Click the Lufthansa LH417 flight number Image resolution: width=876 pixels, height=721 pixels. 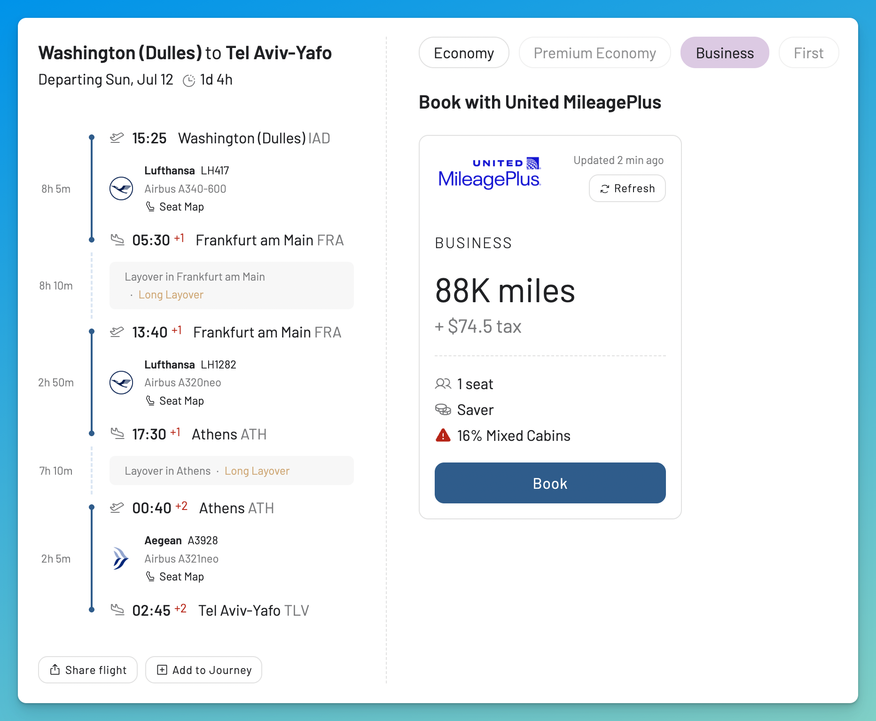coord(215,171)
